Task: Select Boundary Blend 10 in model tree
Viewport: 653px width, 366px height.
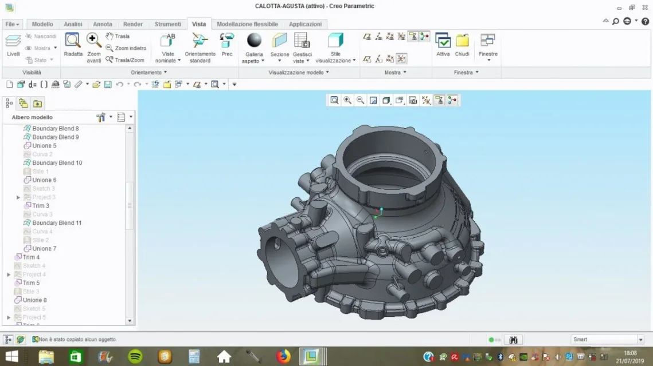Action: point(57,163)
